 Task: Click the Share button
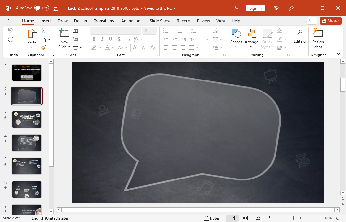tap(330, 21)
